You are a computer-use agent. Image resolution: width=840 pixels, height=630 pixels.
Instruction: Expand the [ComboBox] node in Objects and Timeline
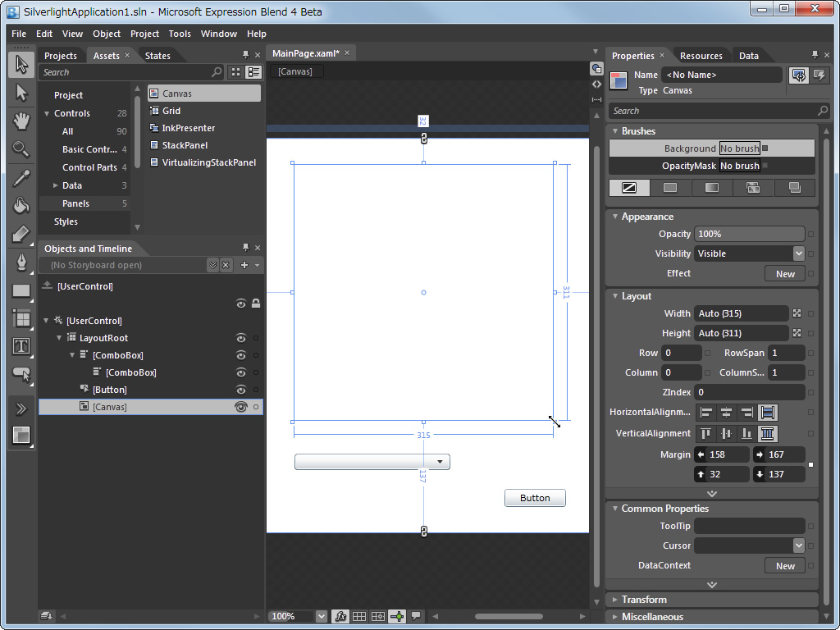71,354
